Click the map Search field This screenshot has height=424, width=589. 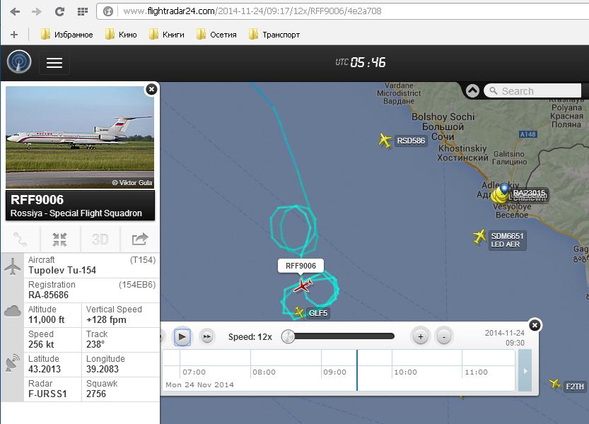pyautogui.click(x=532, y=91)
